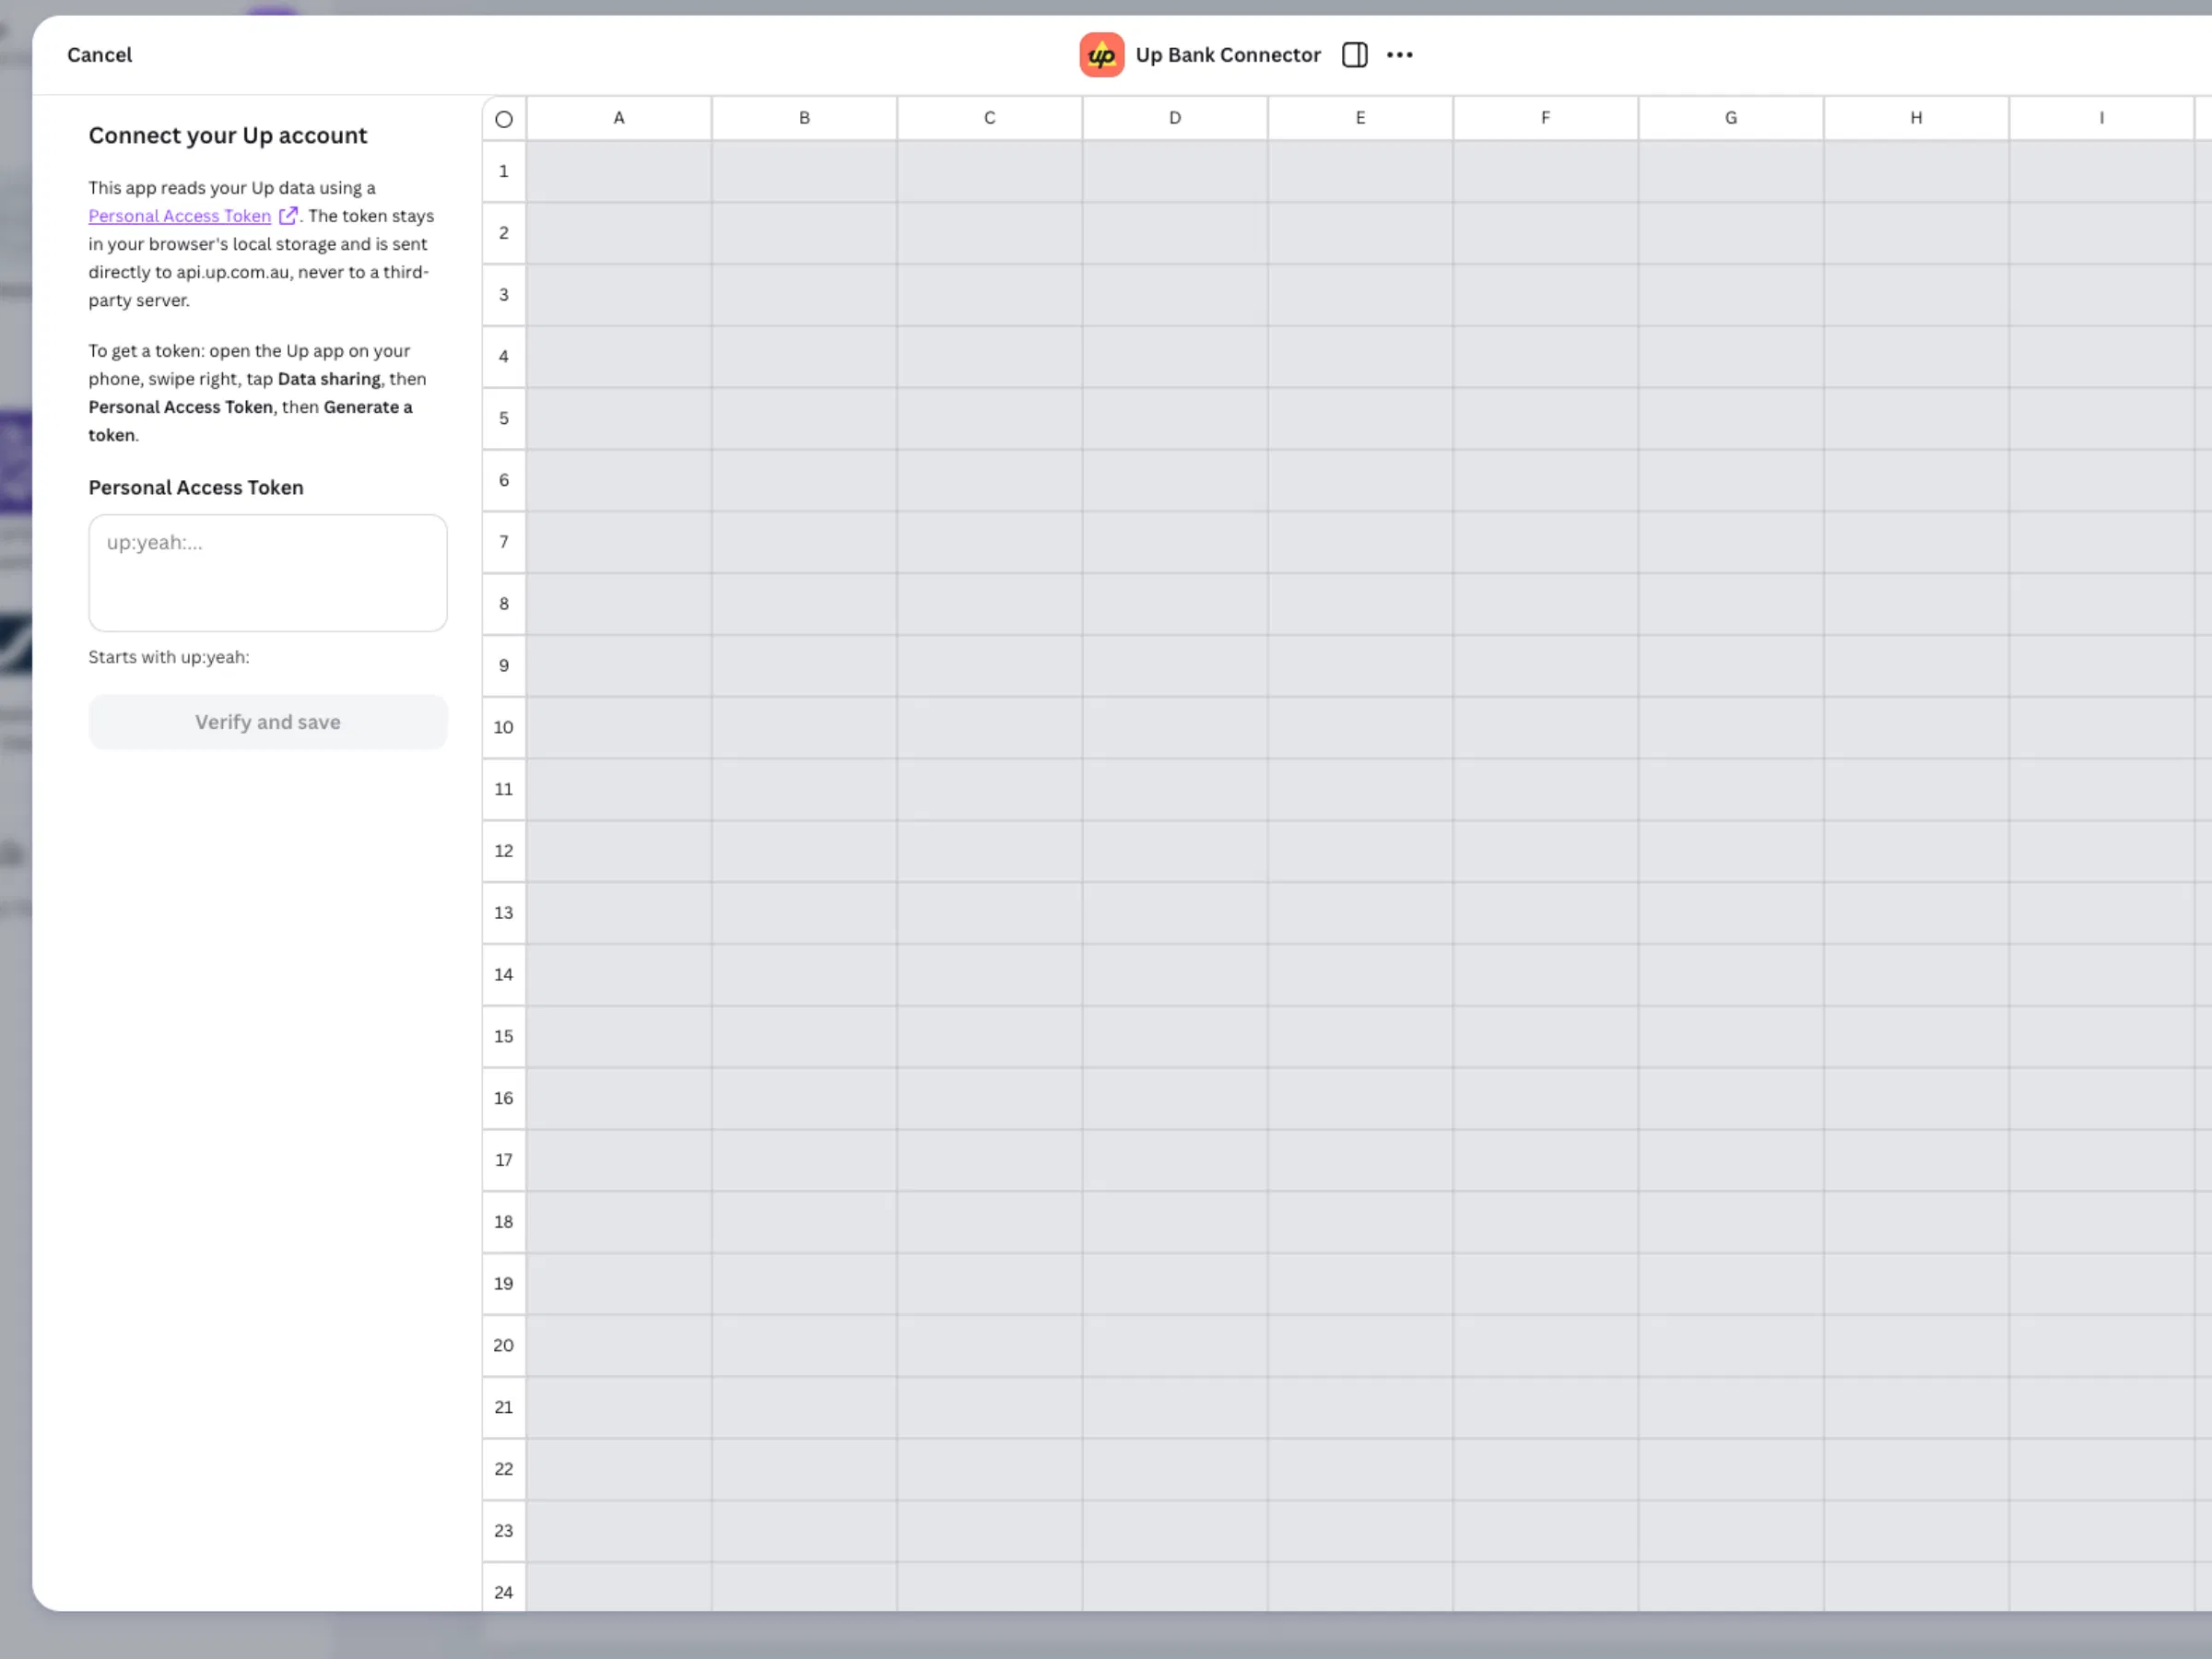Image resolution: width=2212 pixels, height=1659 pixels.
Task: Select column A header
Action: pos(619,118)
